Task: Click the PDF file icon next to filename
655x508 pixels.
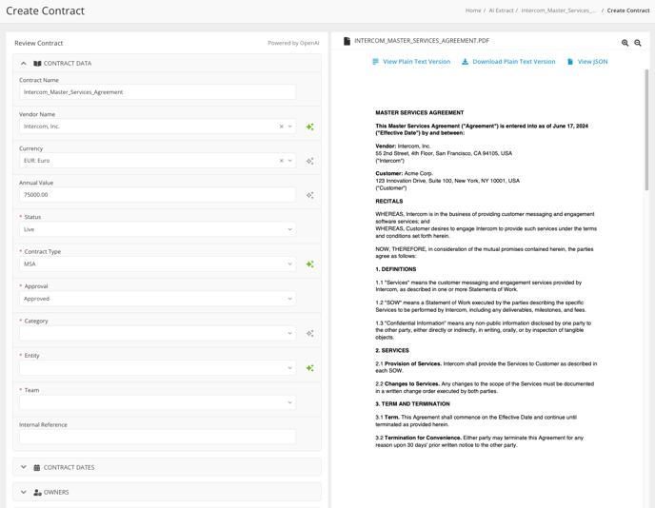Action: coord(347,41)
